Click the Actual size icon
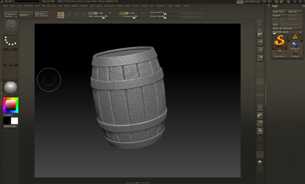The image size is (305, 184). 260,51
